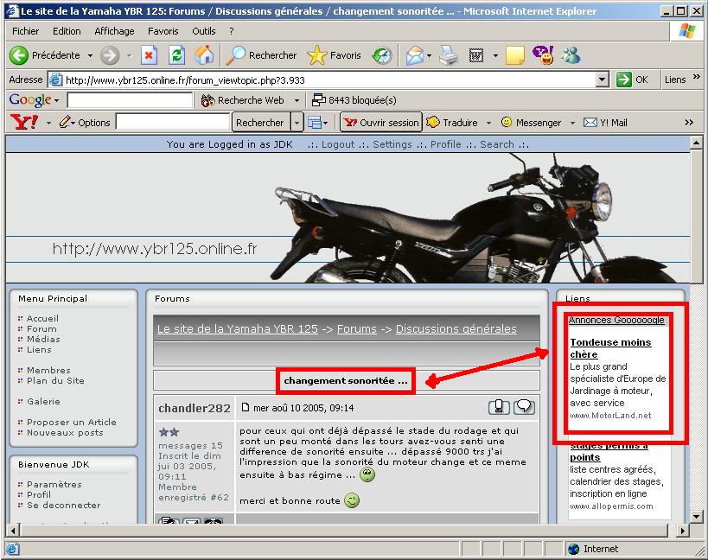
Task: Expand the Yahoo Messenger dropdown arrow
Action: click(572, 123)
